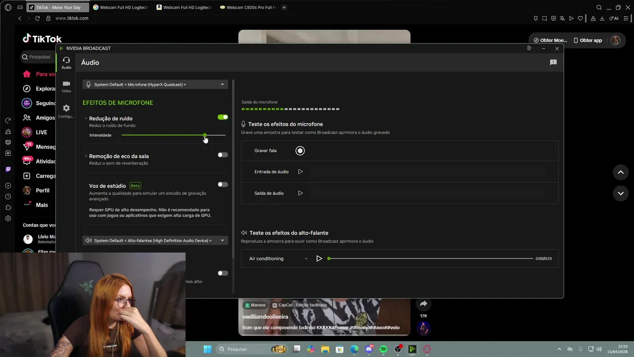The image size is (634, 357).
Task: Open the Air conditioning sample dropdown
Action: 278,258
